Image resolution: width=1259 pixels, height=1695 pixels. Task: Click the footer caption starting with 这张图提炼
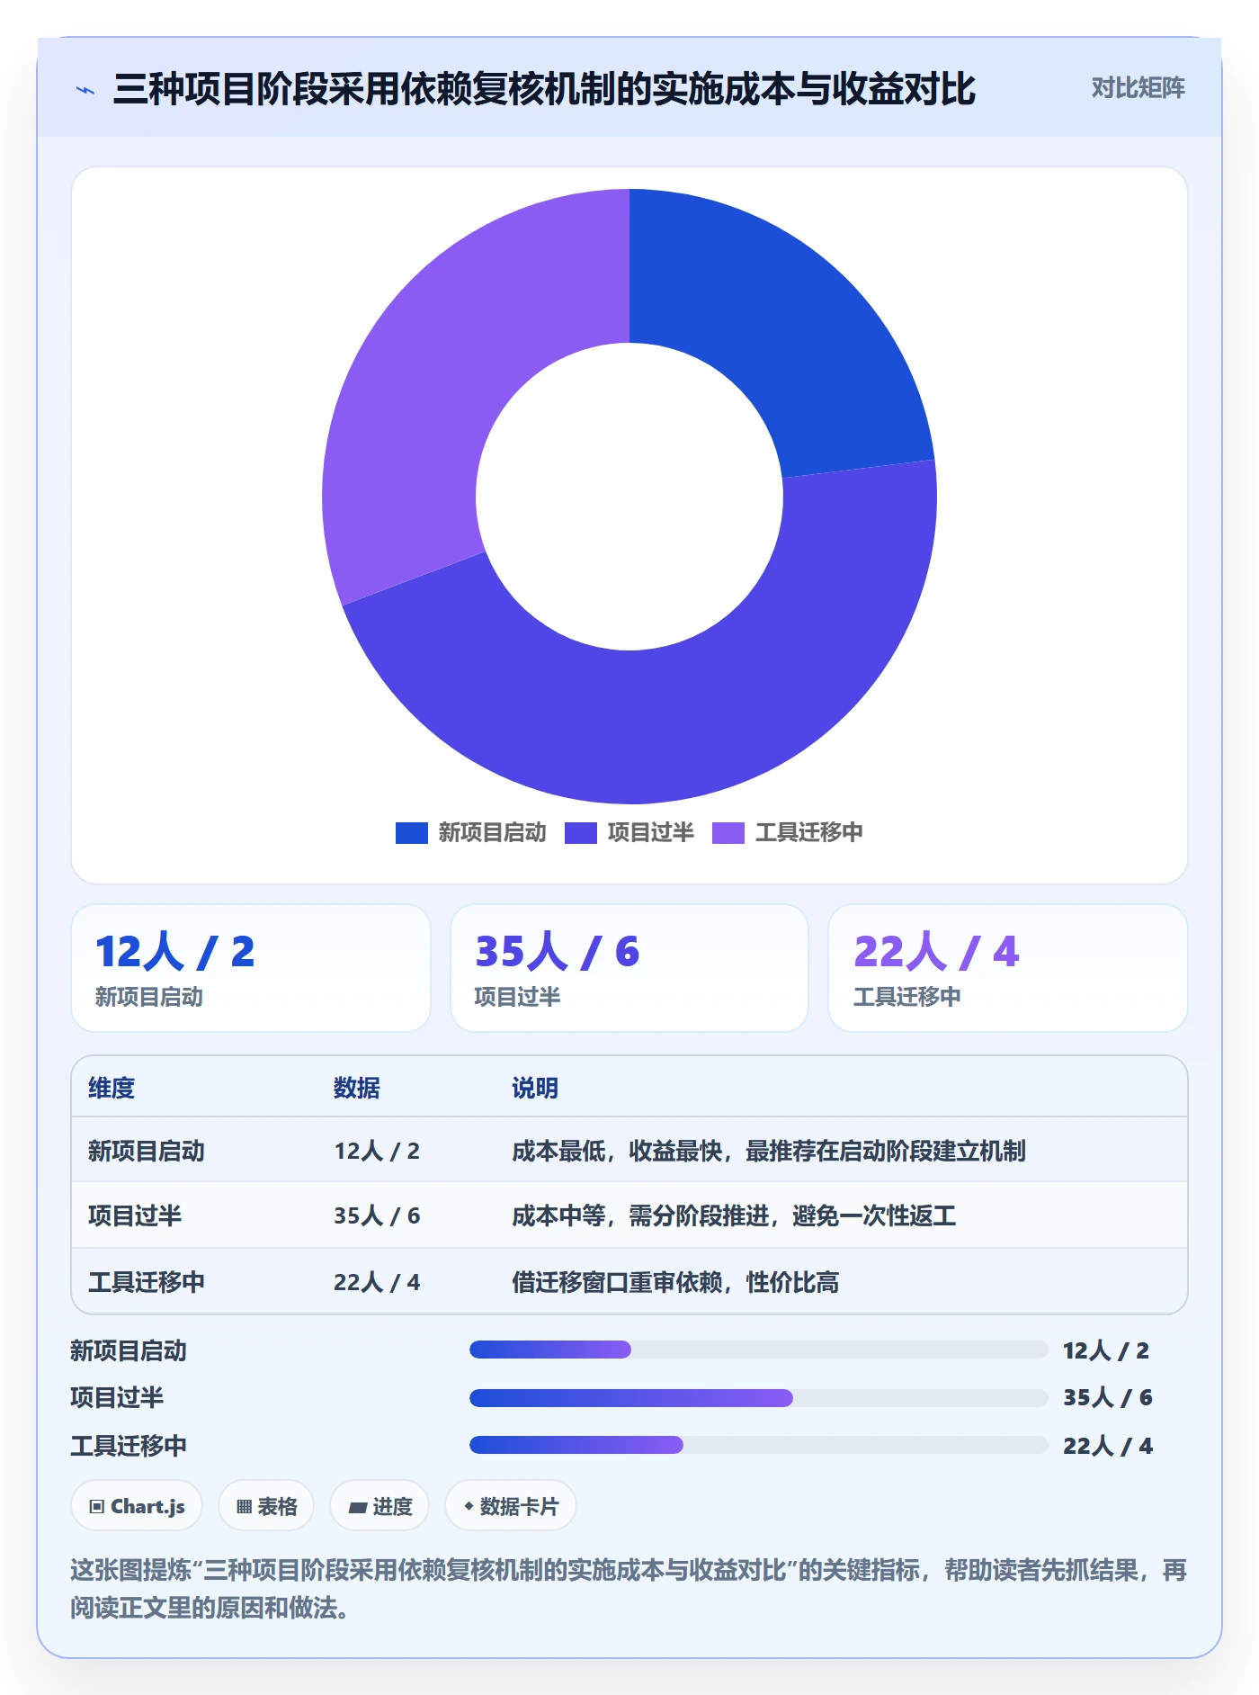(629, 1589)
